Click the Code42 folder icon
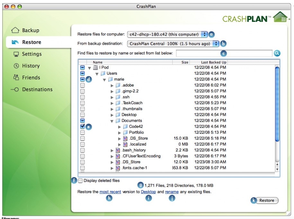Screen dimensions: 294x219 point(125,127)
